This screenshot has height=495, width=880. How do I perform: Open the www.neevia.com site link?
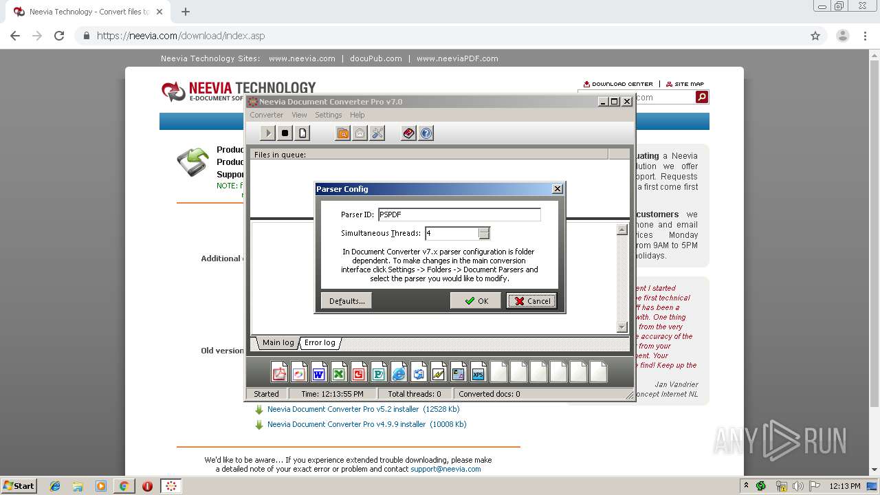coord(302,58)
